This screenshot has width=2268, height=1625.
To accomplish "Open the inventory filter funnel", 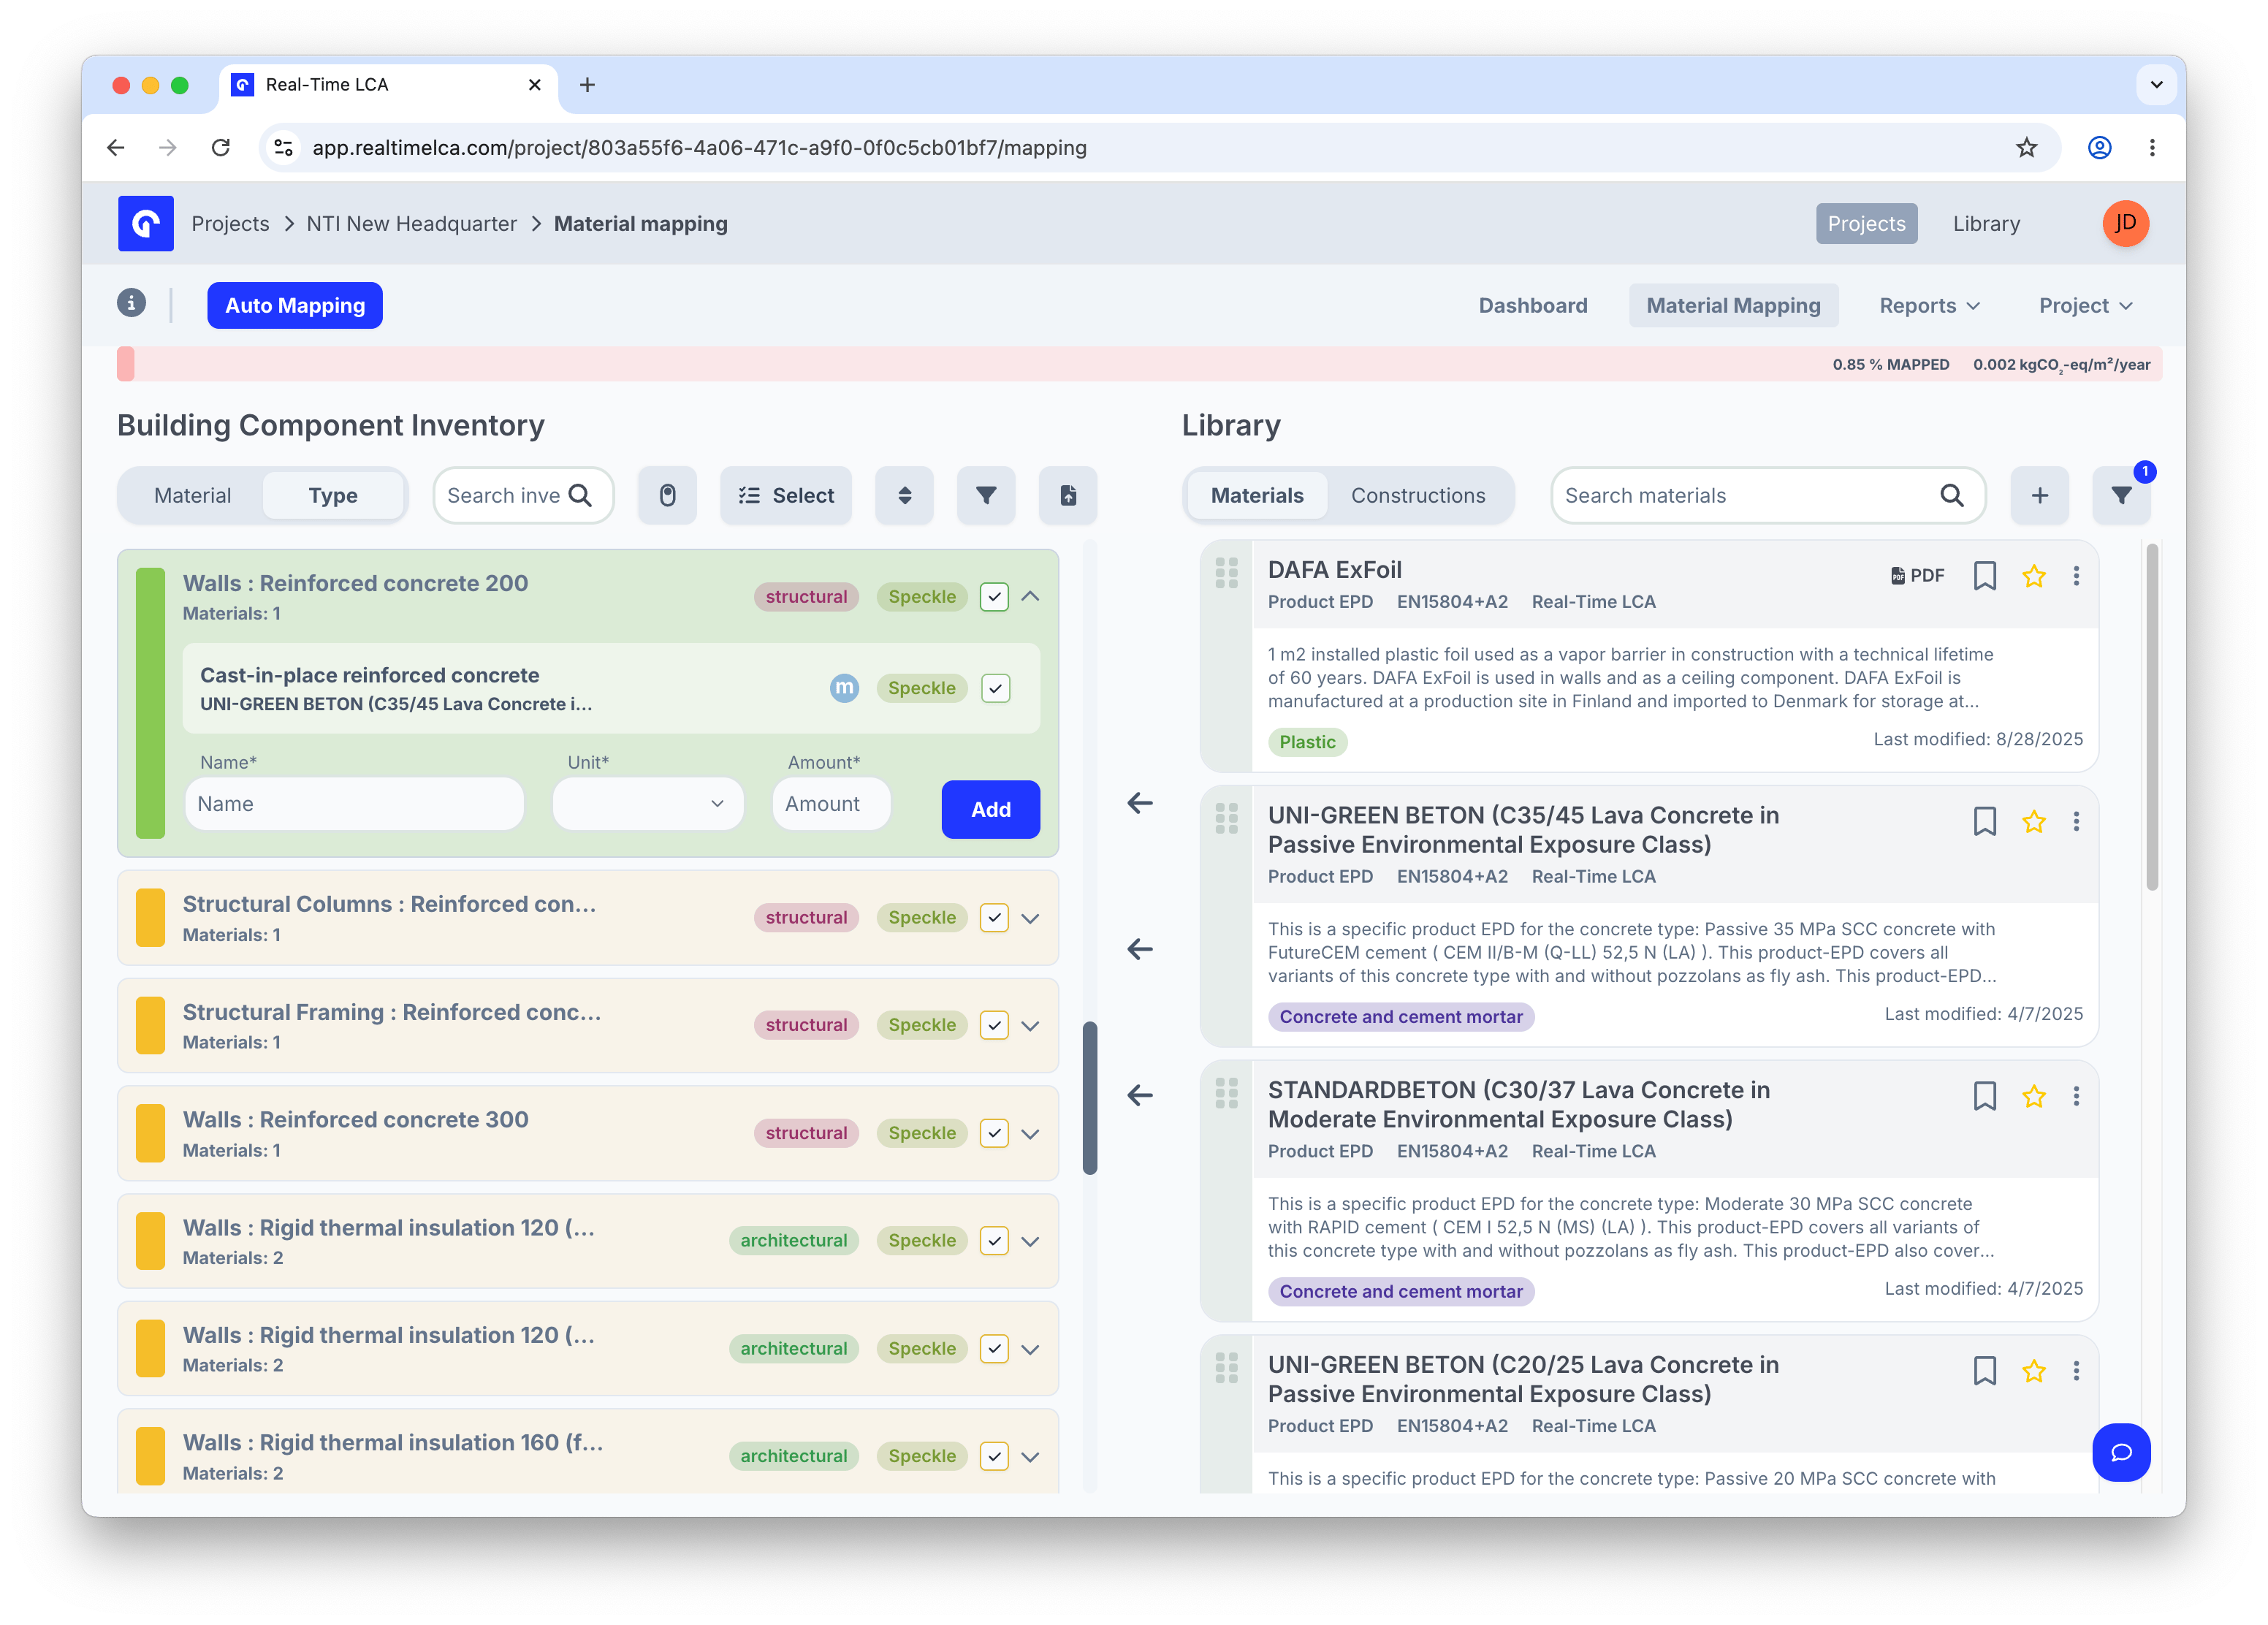I will (986, 495).
